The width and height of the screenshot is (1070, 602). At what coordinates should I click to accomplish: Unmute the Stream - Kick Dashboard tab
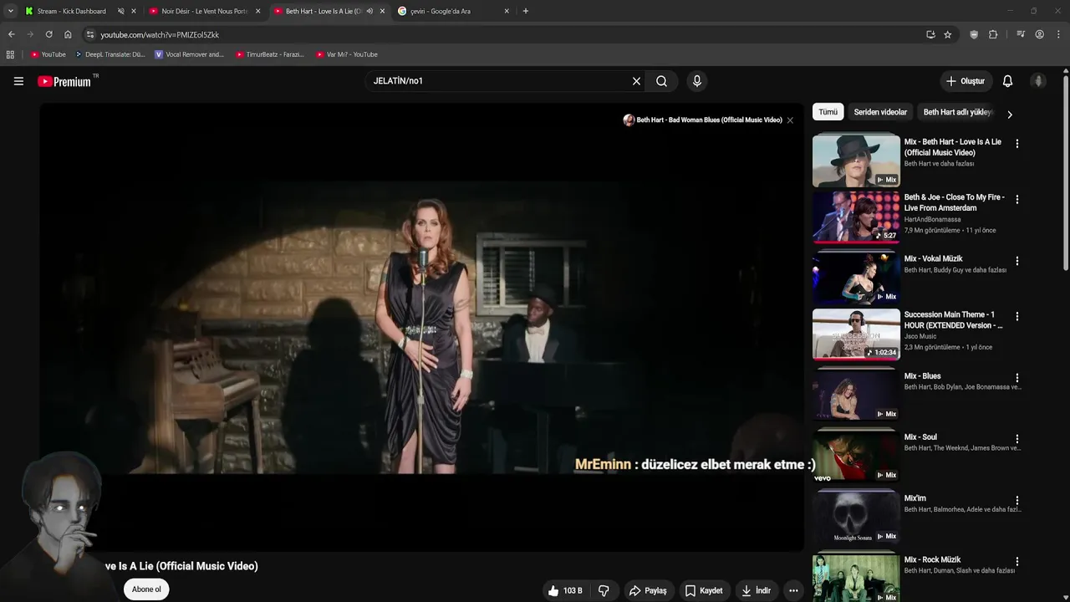tap(120, 11)
